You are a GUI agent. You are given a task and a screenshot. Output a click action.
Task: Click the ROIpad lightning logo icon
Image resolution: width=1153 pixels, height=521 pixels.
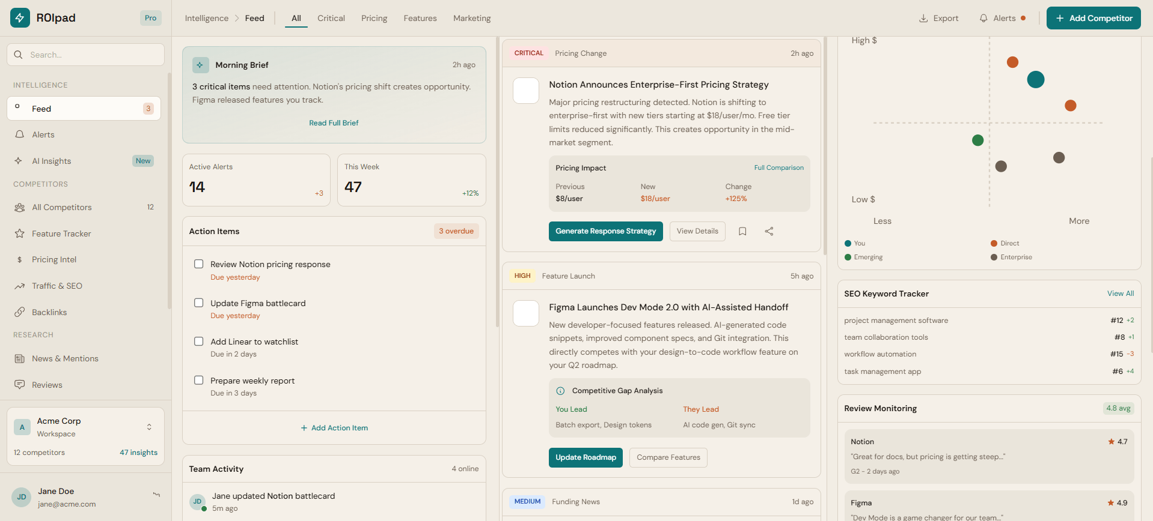(20, 18)
